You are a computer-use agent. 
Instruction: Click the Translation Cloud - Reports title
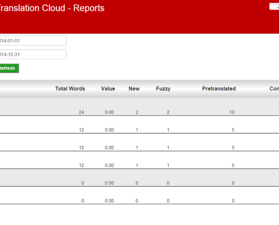52,8
